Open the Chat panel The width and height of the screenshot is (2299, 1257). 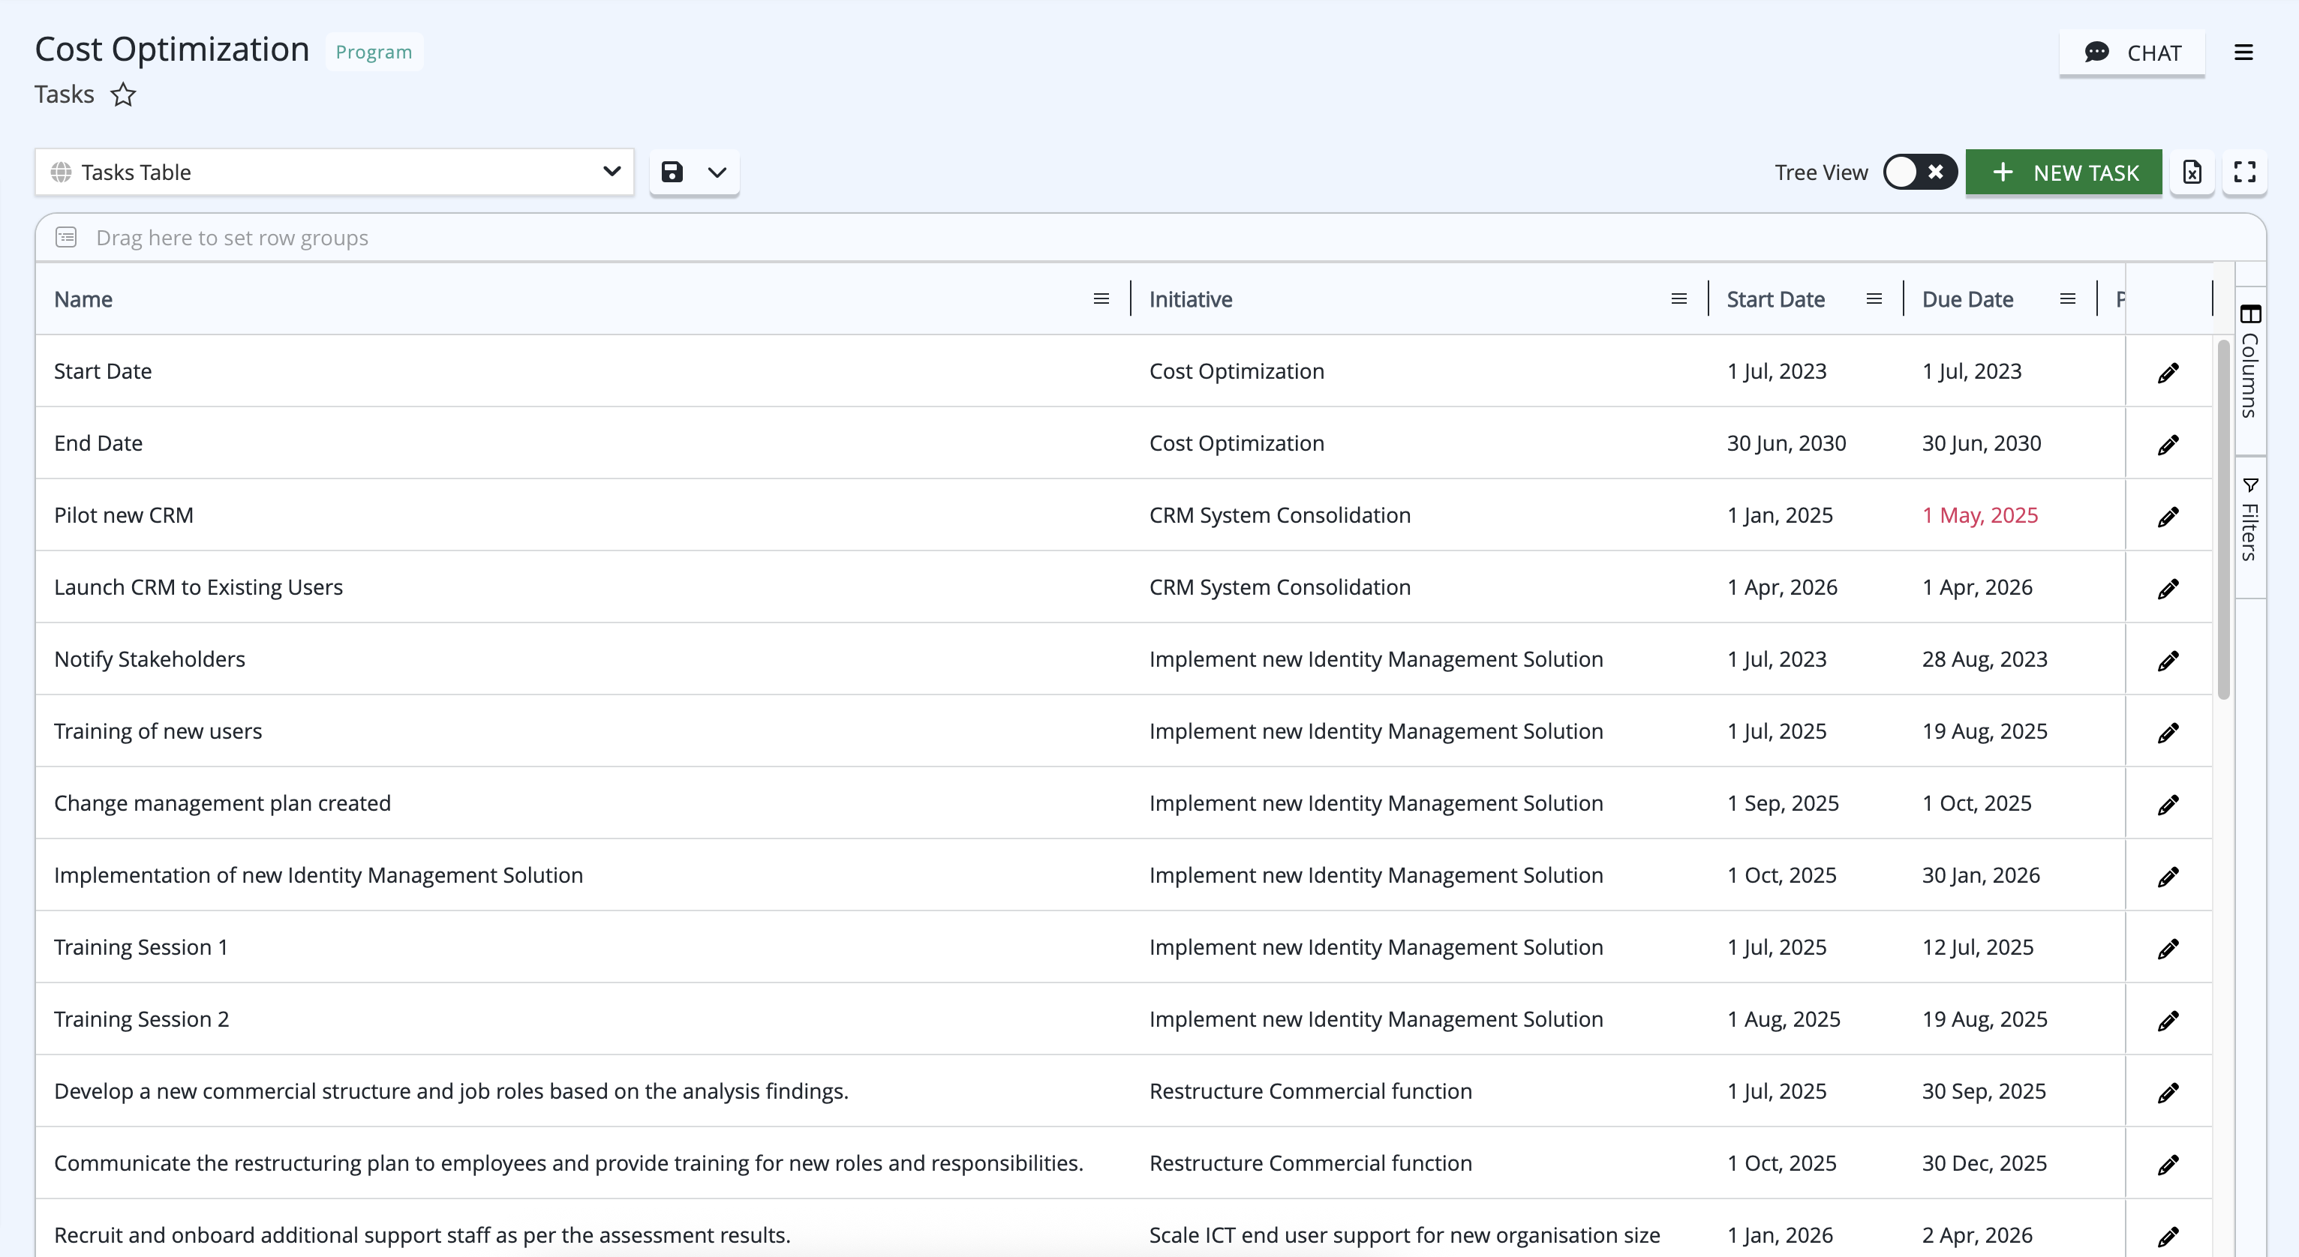2132,52
